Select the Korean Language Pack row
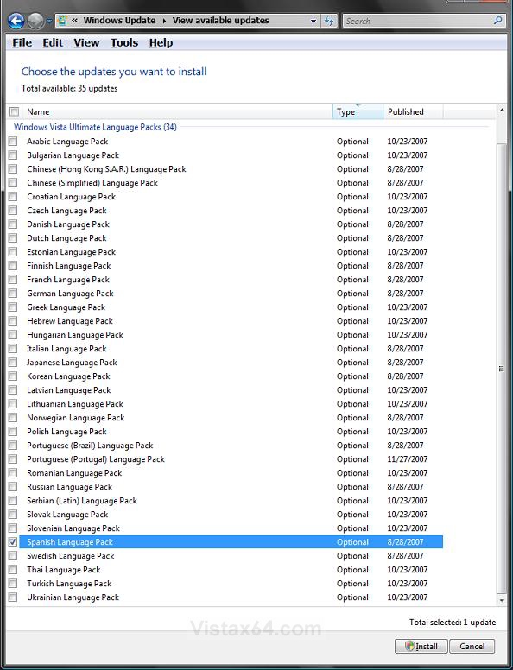The image size is (513, 670). pos(231,376)
